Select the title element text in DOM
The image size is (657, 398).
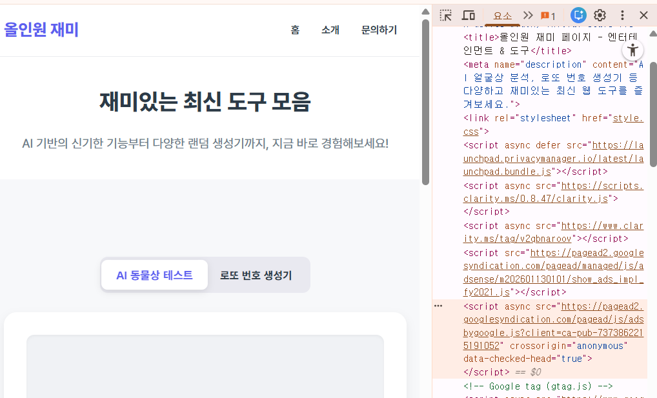coord(550,44)
